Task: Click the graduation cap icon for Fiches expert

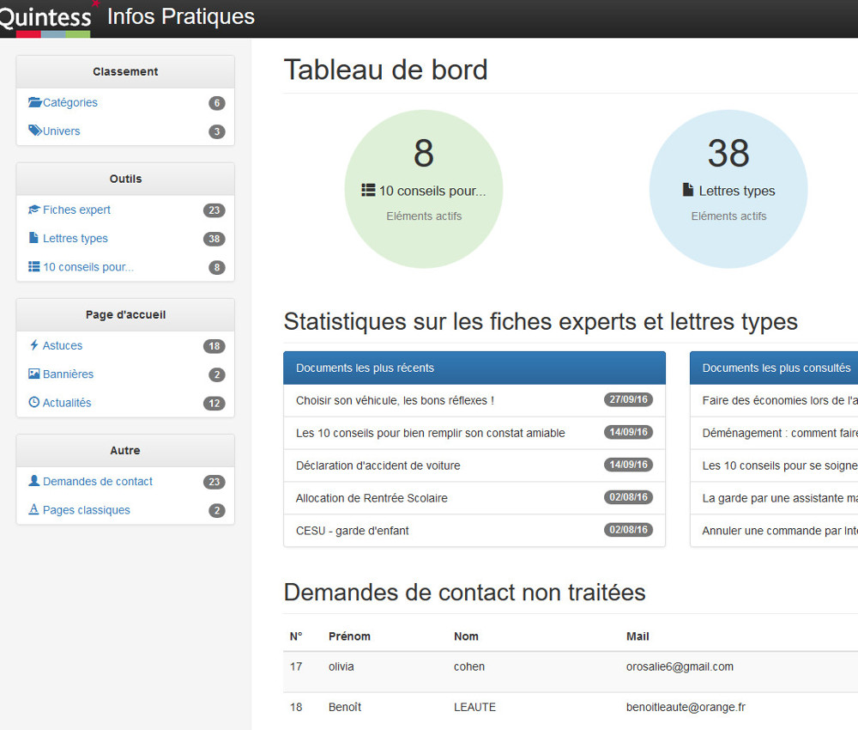Action: [x=34, y=210]
